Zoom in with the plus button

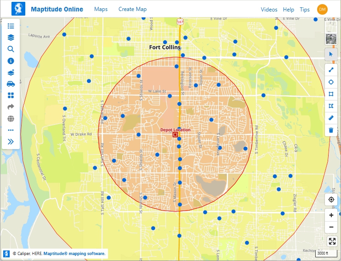[331, 215]
